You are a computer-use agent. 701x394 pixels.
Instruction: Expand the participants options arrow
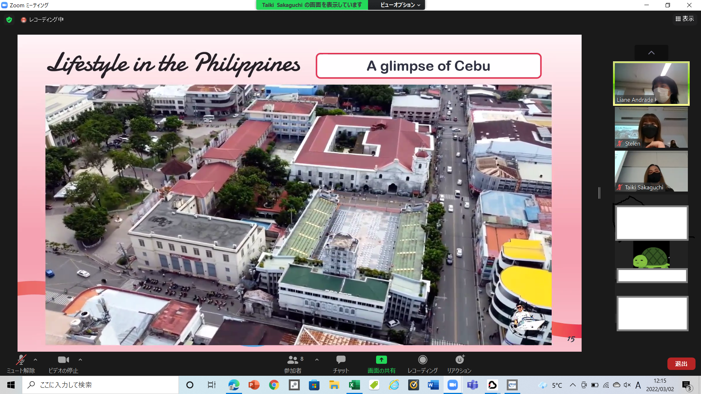coord(317,360)
